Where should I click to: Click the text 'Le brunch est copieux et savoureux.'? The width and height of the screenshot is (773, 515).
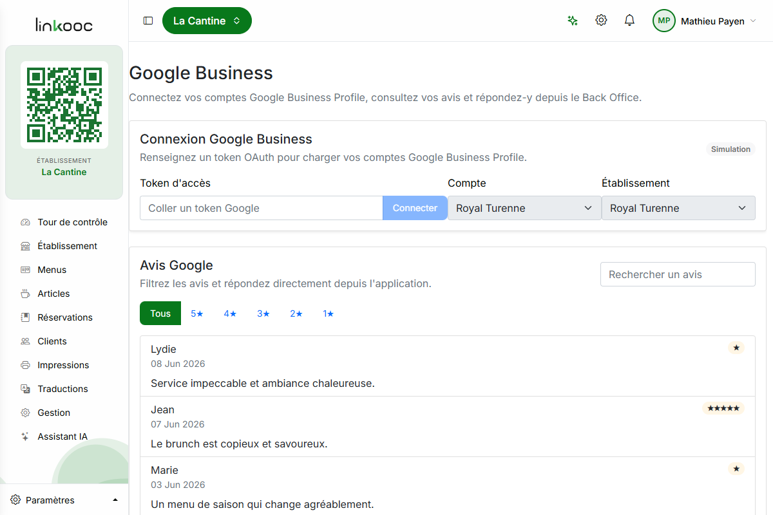click(239, 444)
